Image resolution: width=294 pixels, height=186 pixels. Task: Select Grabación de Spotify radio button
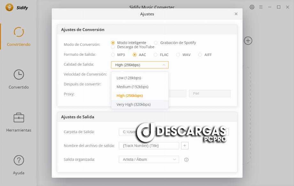[156, 43]
